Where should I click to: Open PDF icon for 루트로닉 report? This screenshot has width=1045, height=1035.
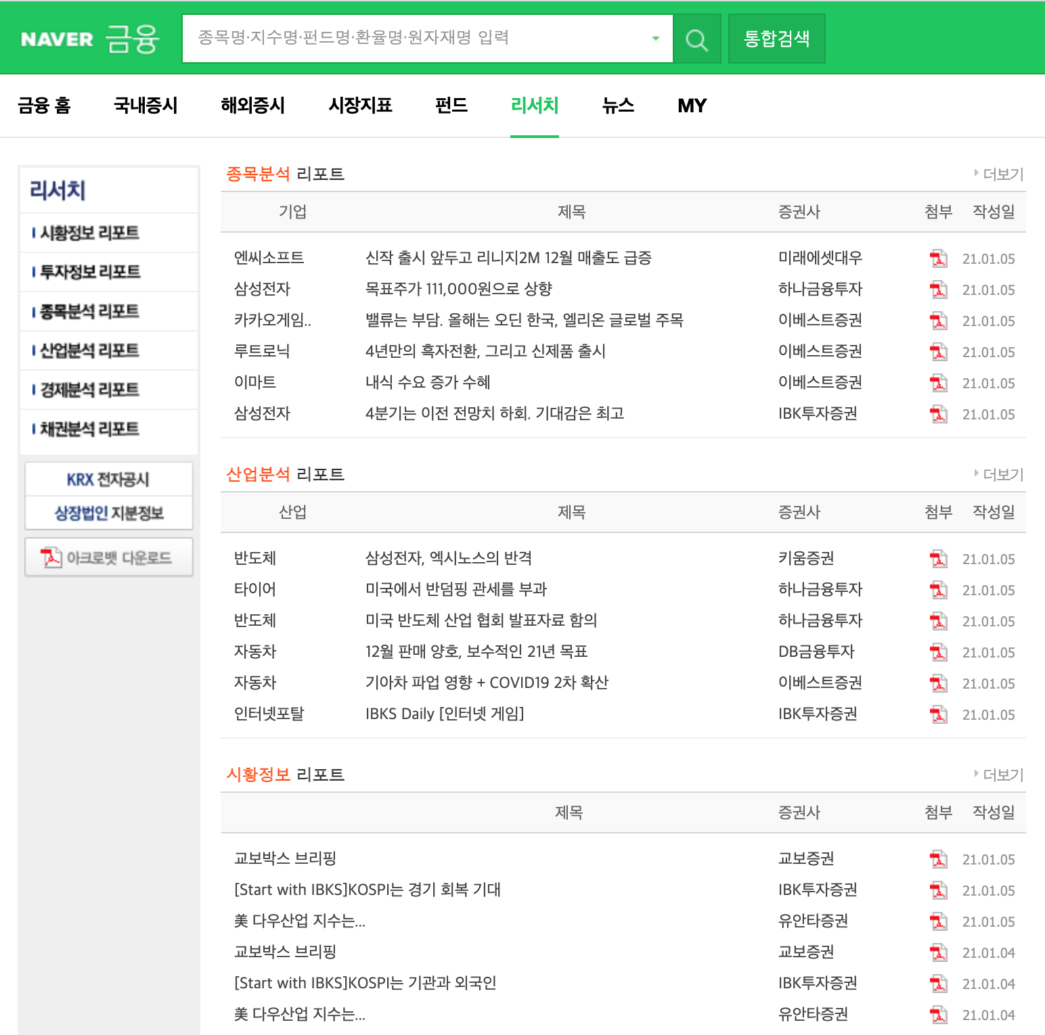pos(938,352)
